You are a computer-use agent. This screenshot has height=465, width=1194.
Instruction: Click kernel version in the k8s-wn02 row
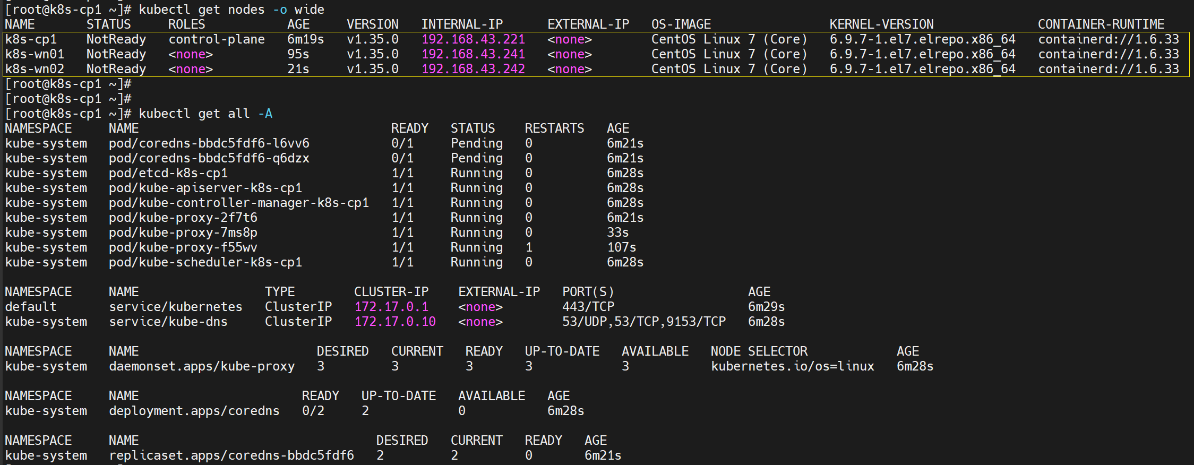[x=923, y=69]
